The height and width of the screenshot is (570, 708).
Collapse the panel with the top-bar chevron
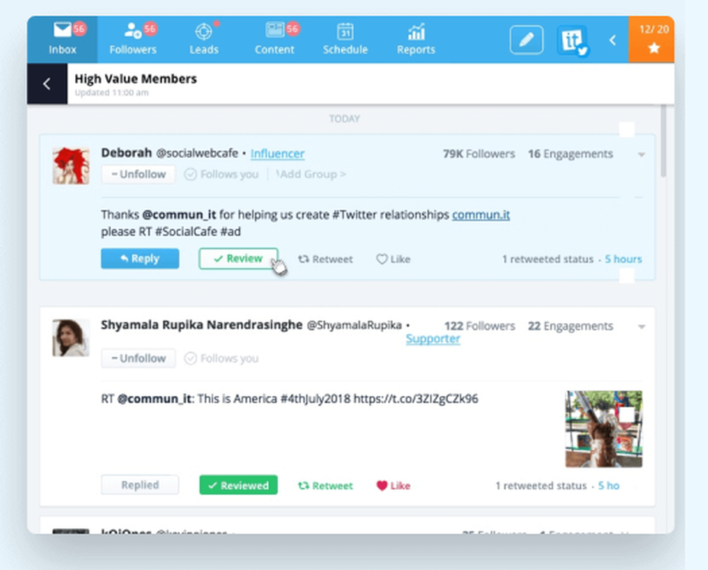click(x=612, y=40)
